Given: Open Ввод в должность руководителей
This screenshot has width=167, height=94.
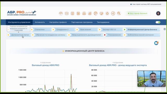Looking at the screenshot, I should point(85,35).
